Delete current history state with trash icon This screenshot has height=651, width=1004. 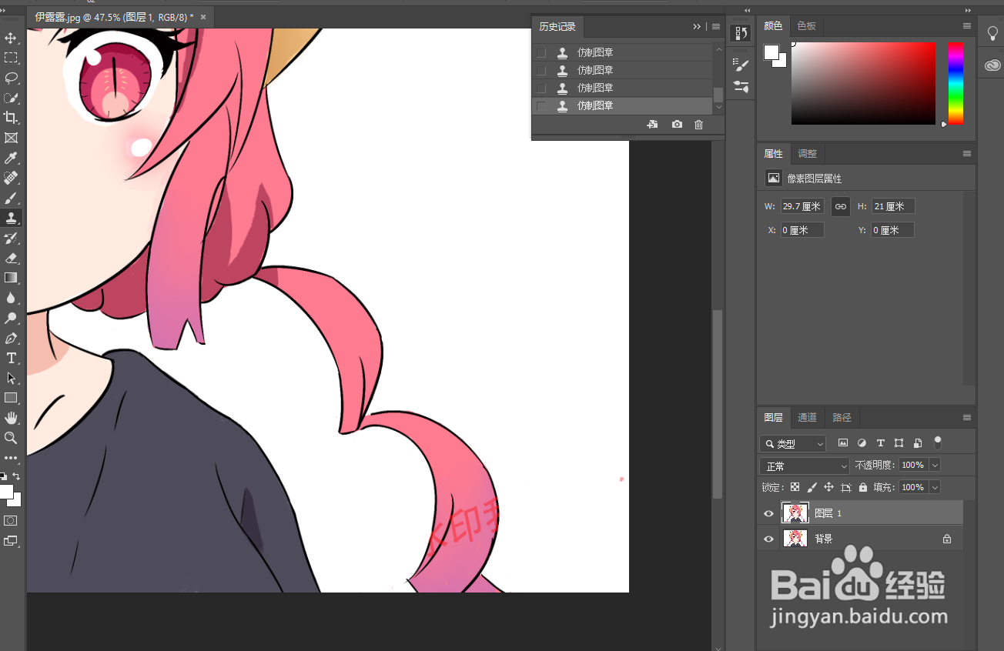coord(699,124)
